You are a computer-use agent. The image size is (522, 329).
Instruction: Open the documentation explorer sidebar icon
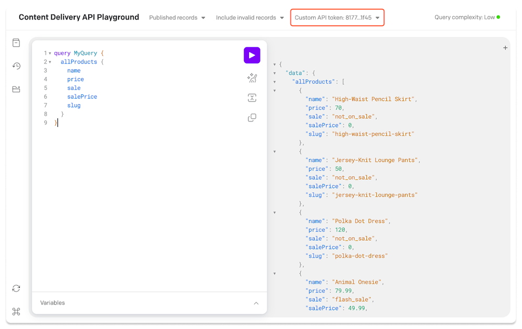coord(16,43)
